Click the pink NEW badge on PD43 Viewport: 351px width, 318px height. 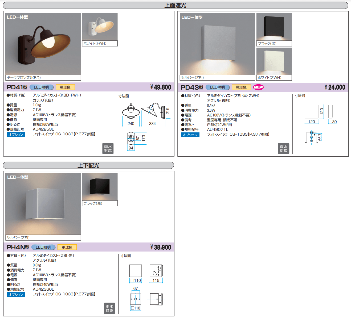[258, 87]
